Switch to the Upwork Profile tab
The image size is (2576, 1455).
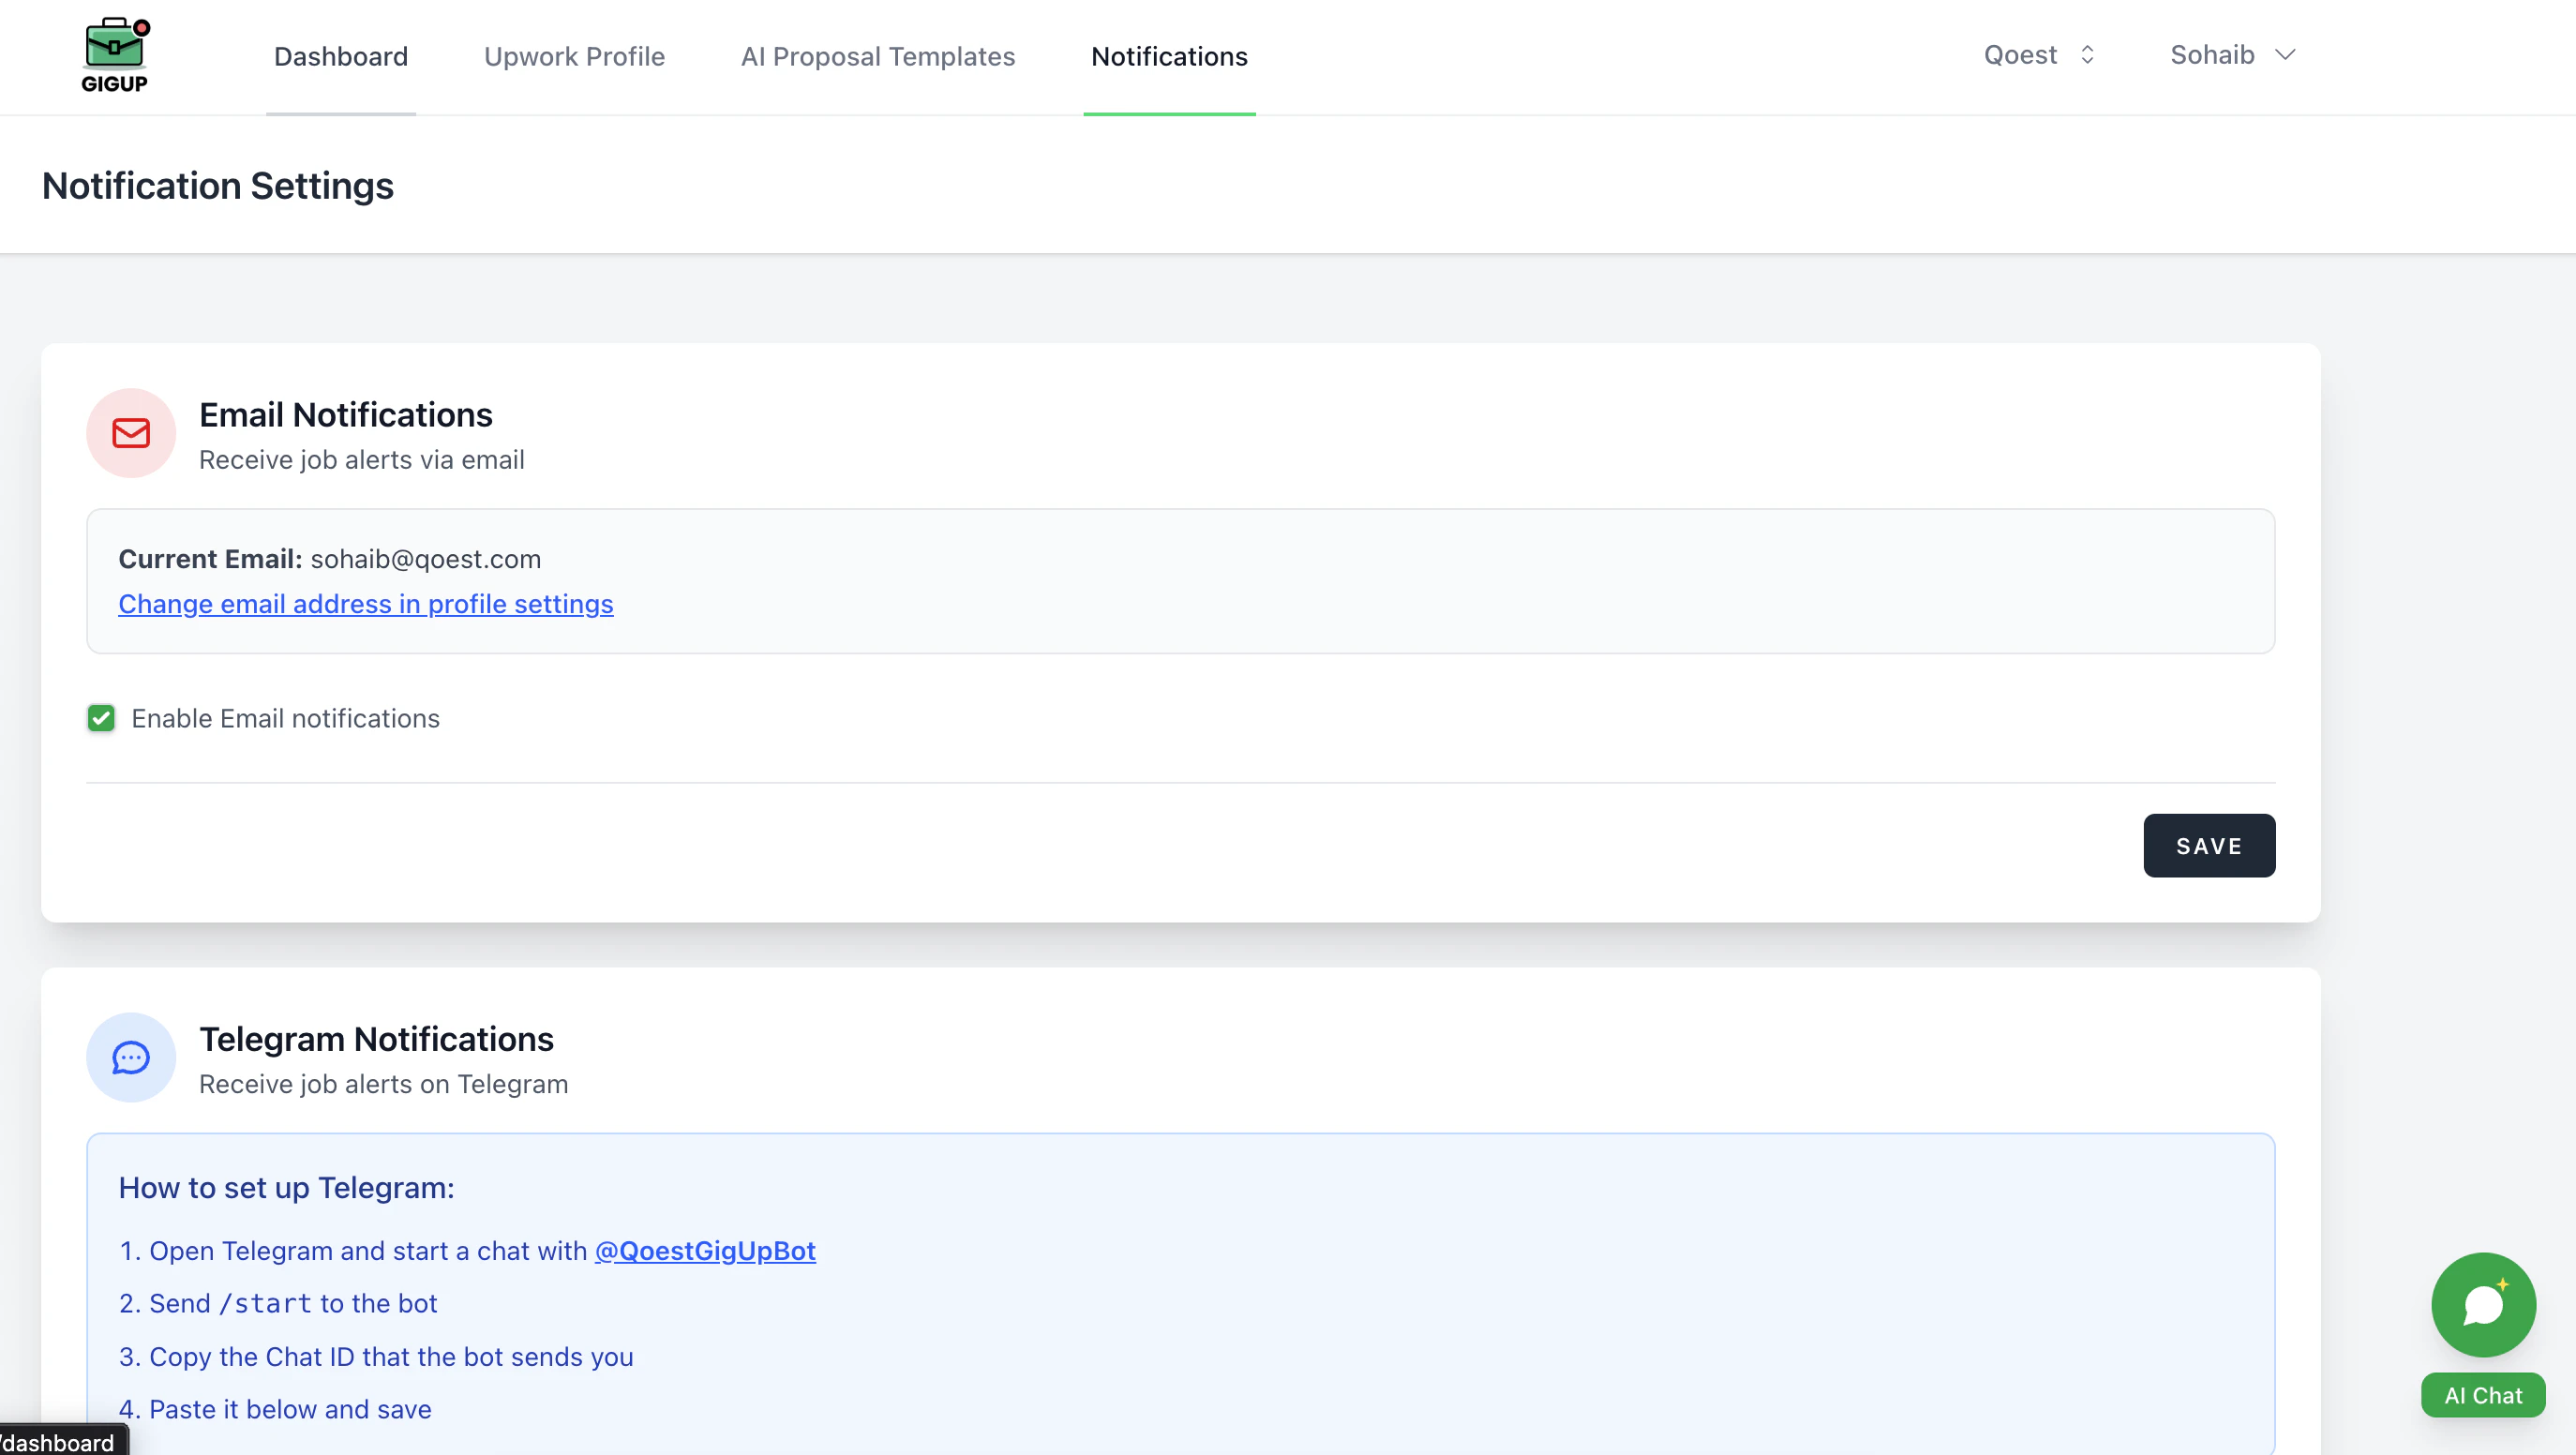[x=574, y=57]
